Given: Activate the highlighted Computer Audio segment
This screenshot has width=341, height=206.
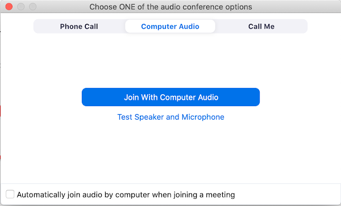Looking at the screenshot, I should click(170, 27).
